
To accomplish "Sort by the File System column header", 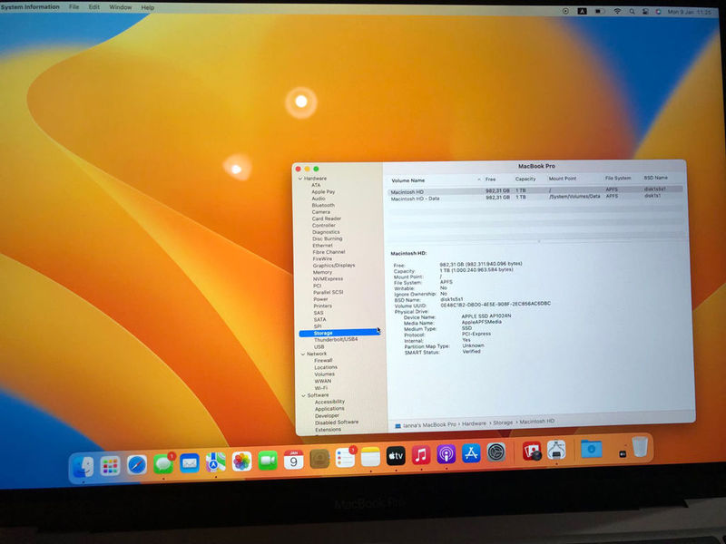I will click(x=618, y=178).
